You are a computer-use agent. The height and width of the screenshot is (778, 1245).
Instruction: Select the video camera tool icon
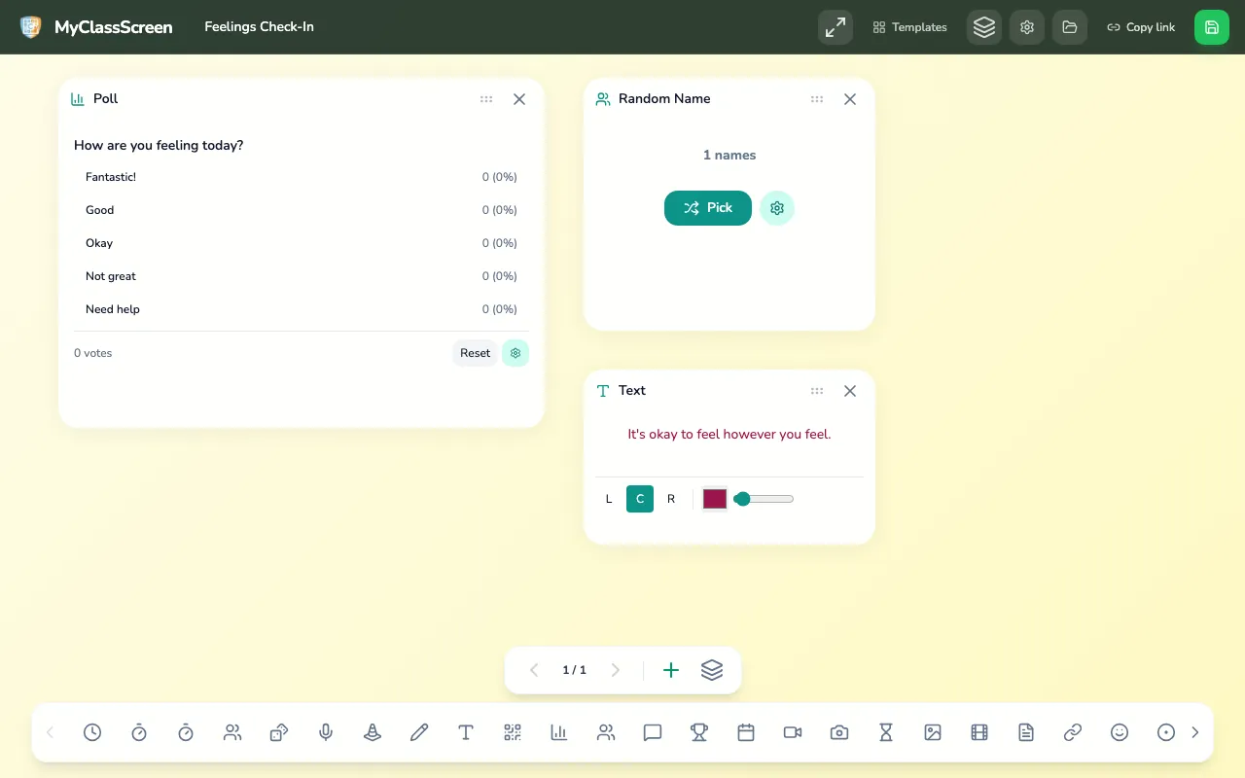(793, 732)
